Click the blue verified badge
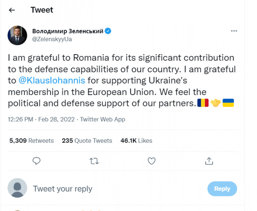Viewport: 257px width, 211px height. (108, 31)
